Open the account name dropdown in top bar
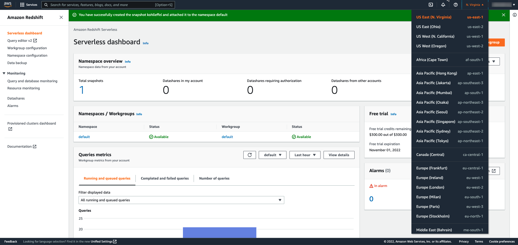This screenshot has width=518, height=245. [x=503, y=5]
